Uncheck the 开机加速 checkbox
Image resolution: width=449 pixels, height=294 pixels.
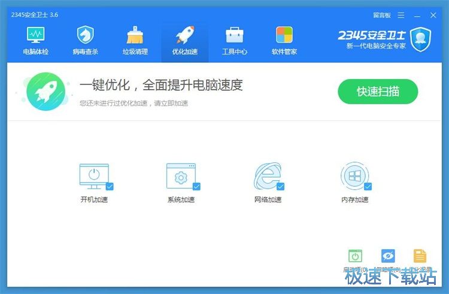(110, 187)
